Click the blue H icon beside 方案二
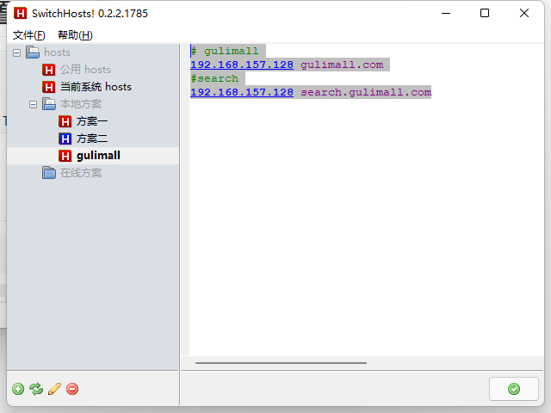 (65, 139)
